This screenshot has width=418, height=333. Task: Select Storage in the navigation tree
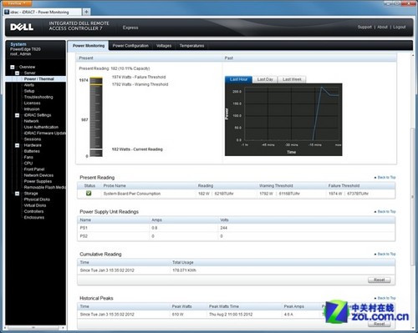[x=31, y=194]
